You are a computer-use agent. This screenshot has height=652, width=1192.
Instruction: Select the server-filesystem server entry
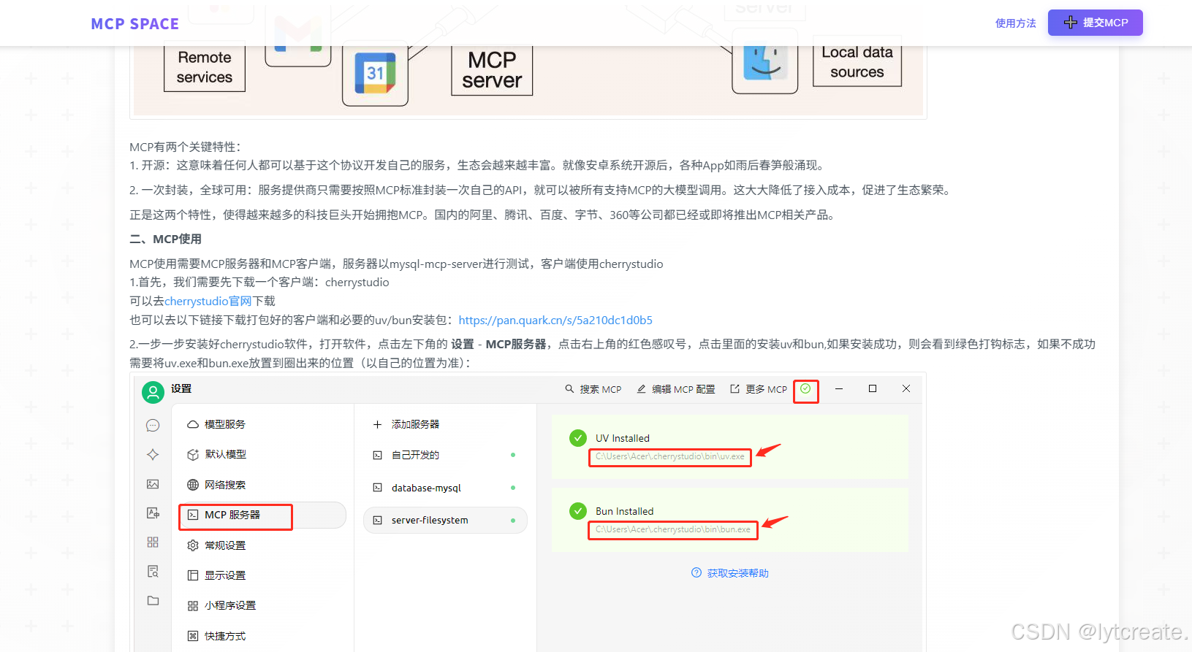445,520
